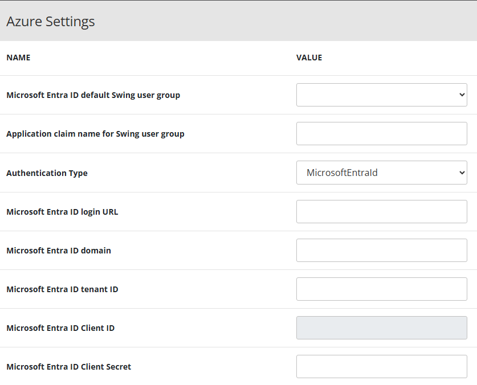Screen dimensions: 477x385
Task: Focus the Application claim name input field
Action: (381, 134)
